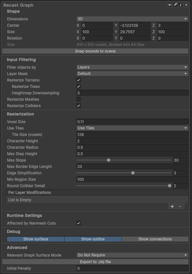The width and height of the screenshot is (192, 274).
Task: Click the minus icon under Per Layer Modifications
Action: pyautogui.click(x=180, y=206)
